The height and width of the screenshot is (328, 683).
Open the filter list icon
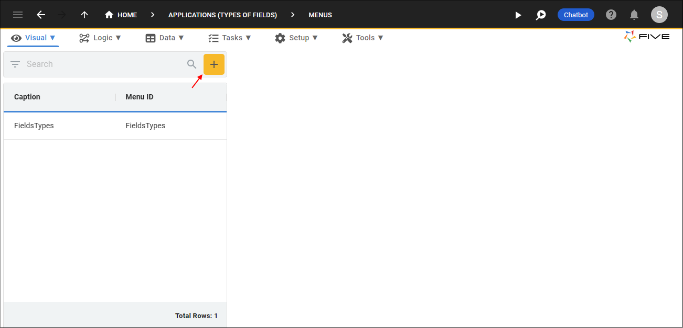15,64
